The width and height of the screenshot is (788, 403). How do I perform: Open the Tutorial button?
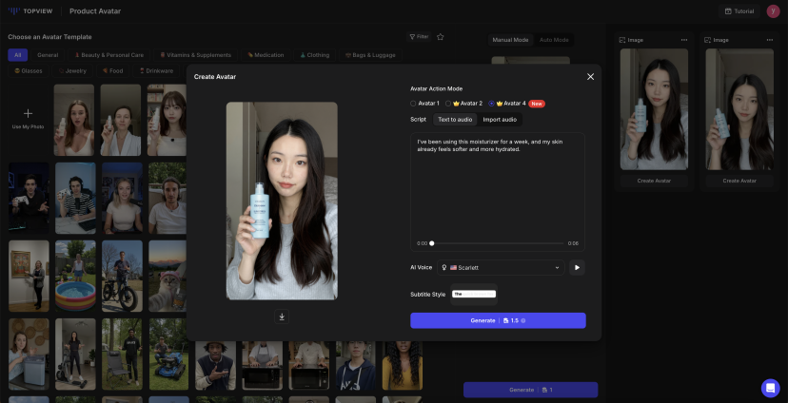click(x=739, y=11)
